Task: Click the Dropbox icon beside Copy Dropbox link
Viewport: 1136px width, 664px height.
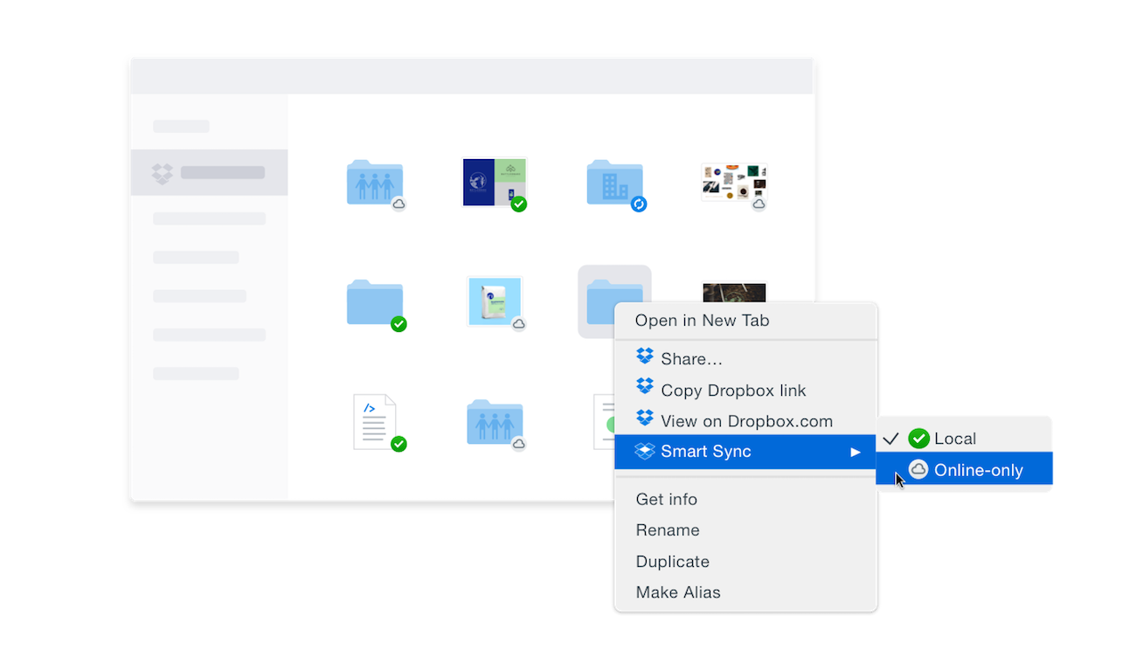Action: pyautogui.click(x=645, y=389)
